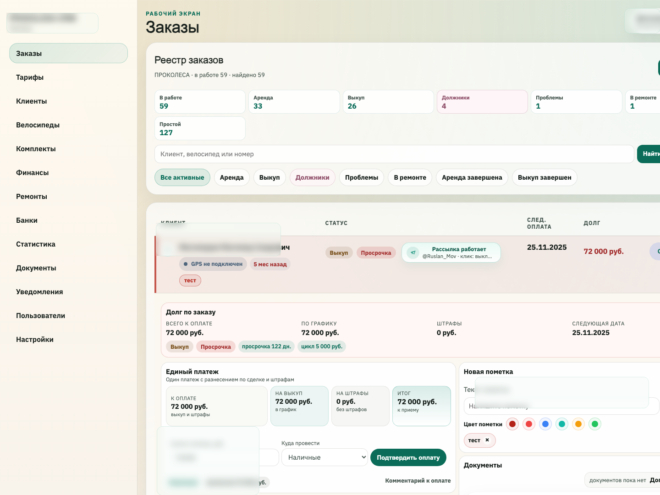Click the К ОПЛАТЕ 72 000 руб. card

tap(217, 406)
